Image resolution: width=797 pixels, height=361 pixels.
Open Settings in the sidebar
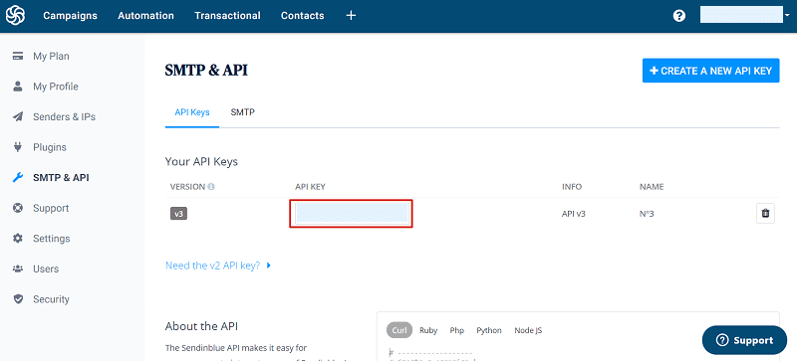52,238
